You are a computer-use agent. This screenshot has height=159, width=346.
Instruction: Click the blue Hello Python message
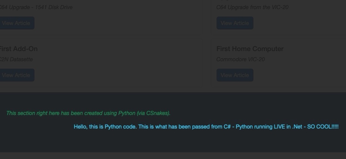point(206,127)
